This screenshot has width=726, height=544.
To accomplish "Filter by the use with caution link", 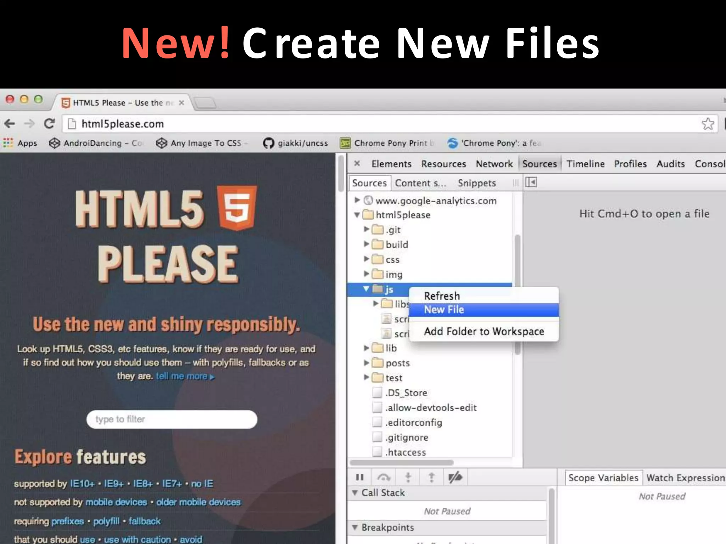I will point(137,539).
